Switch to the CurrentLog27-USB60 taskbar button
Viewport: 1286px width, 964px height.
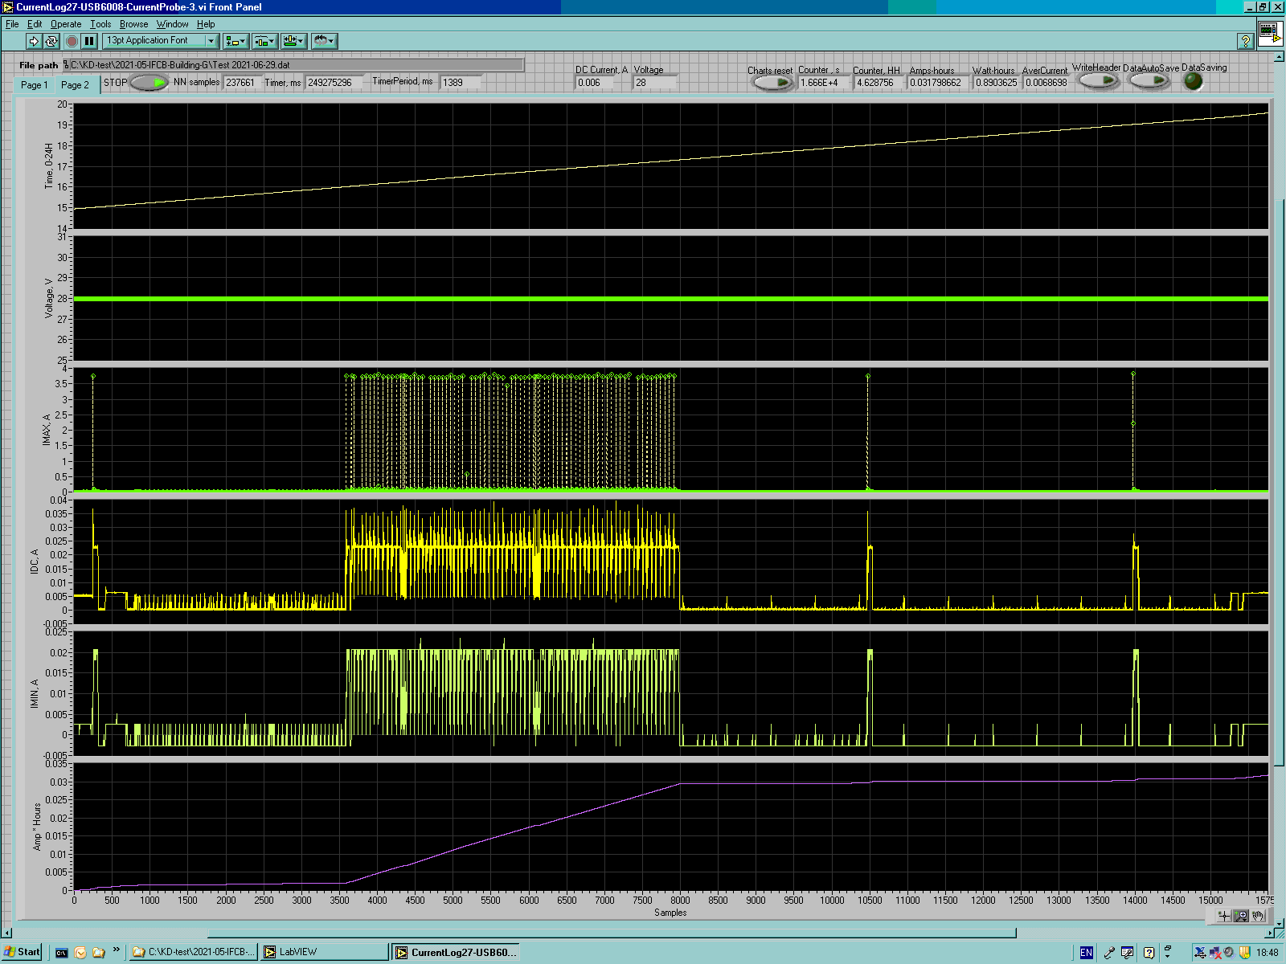457,953
